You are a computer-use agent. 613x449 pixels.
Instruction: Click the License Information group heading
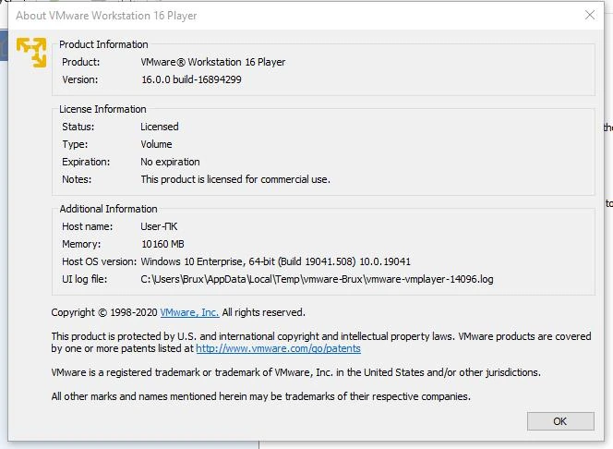click(x=102, y=109)
